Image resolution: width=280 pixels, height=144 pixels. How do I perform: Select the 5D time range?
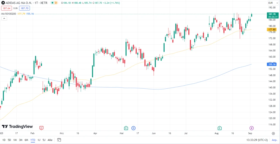9,140
